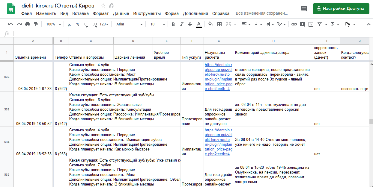Toggle the filter funnel icon
The height and width of the screenshot is (187, 373).
pos(320,24)
